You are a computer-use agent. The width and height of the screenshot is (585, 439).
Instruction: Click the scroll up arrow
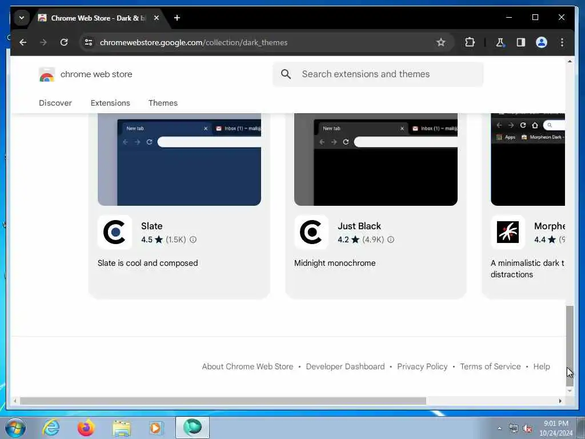[570, 61]
